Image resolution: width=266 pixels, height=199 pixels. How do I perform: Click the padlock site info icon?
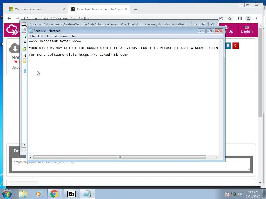[36, 18]
